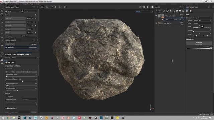Click the video camera icon in viewport toolbar
This screenshot has height=120, width=214.
148,7
